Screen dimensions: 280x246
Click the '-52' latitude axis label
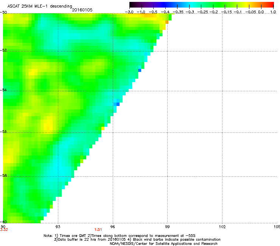point(4,50)
